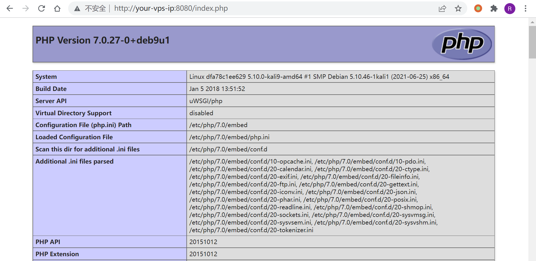The height and width of the screenshot is (261, 536).
Task: Bookmark this page with the star
Action: pos(458,8)
